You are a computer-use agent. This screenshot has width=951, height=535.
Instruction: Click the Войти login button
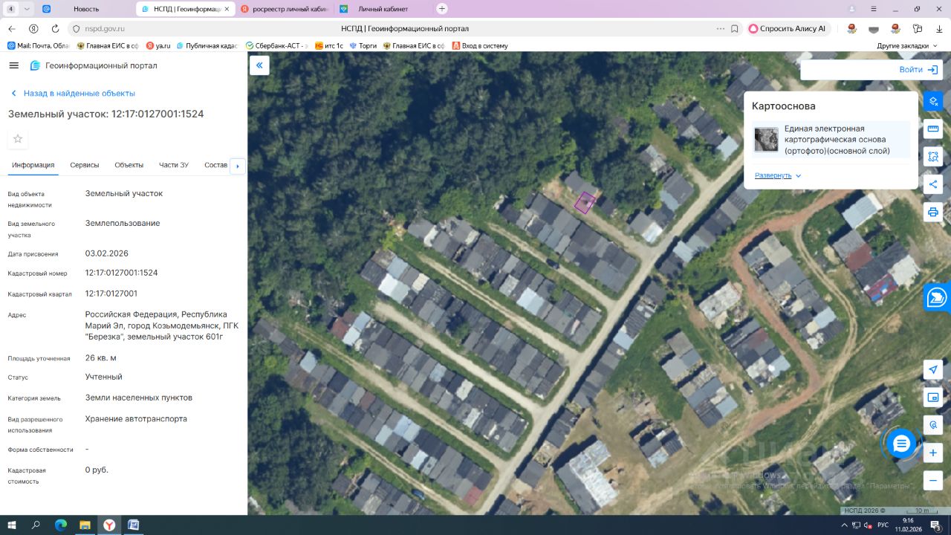(x=919, y=70)
